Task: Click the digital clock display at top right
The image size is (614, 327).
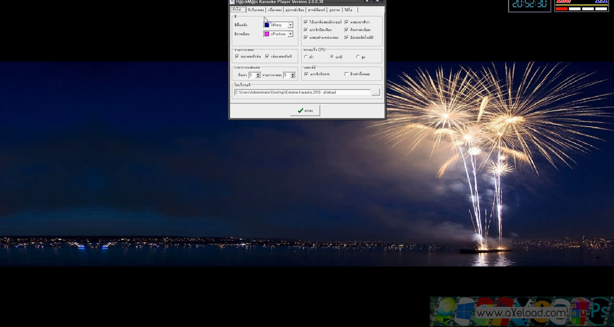Action: (x=529, y=4)
